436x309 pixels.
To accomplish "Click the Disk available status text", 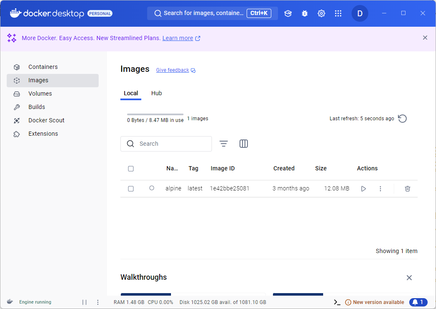I will (223, 302).
